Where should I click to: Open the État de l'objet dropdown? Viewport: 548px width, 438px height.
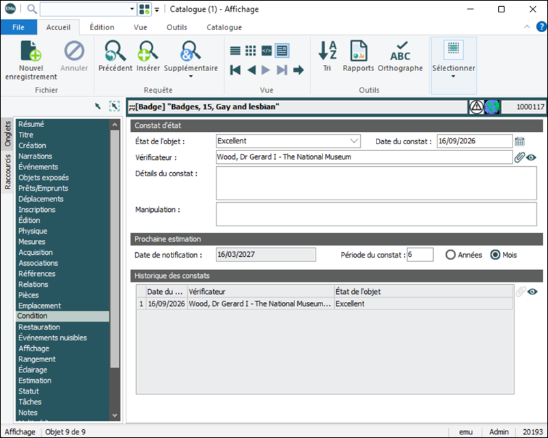click(x=354, y=141)
